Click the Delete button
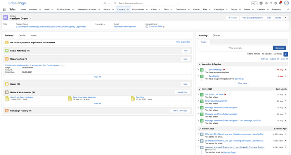The image size is (291, 155). pos(278,18)
